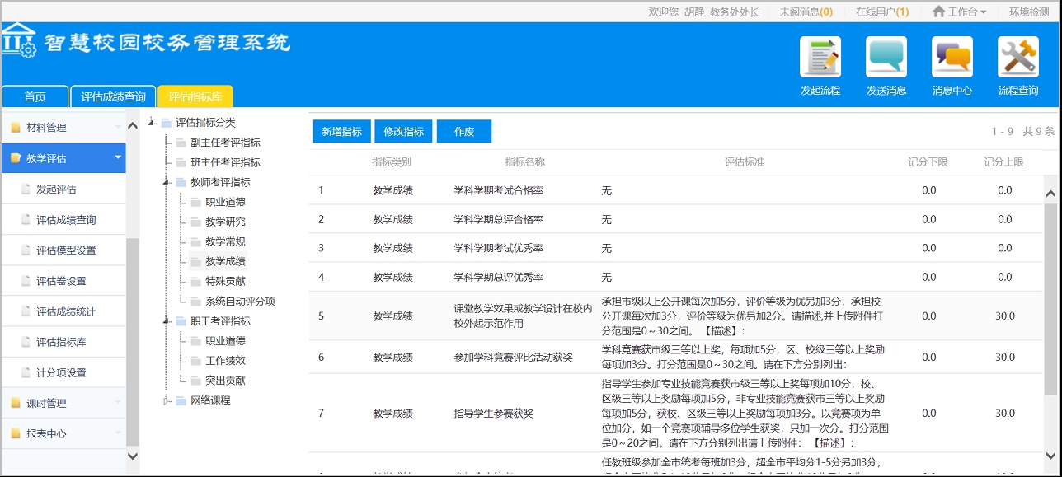Click document icon beside 评估成绩统计

[x=26, y=311]
